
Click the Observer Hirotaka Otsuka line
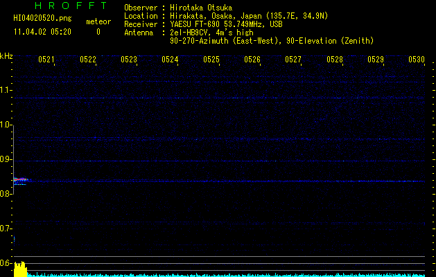tap(178, 8)
